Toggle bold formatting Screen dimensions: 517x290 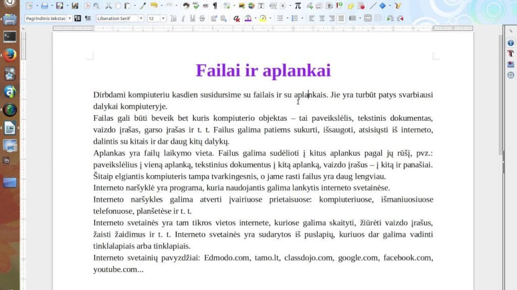(174, 19)
